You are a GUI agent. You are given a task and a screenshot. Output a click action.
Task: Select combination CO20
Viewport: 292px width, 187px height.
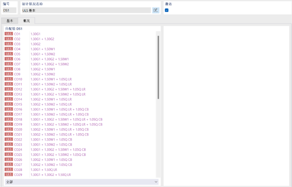80,129
